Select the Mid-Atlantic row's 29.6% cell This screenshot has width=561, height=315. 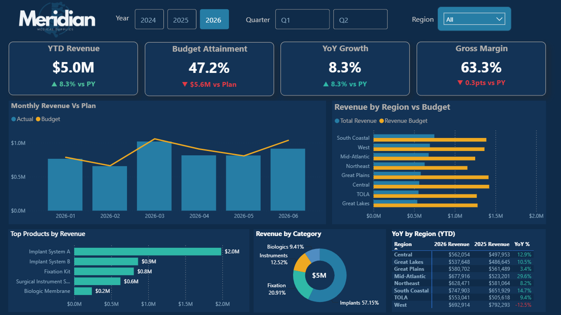click(x=524, y=276)
